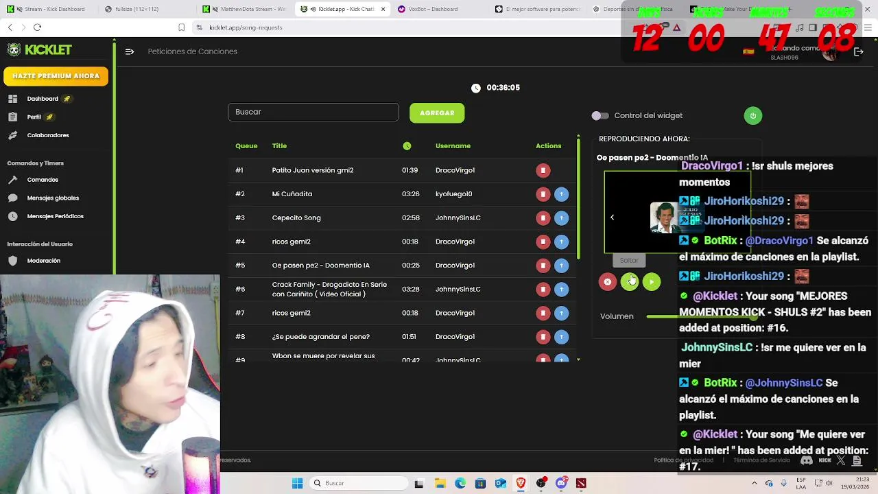
Task: Expand the system tray hidden icons chevron
Action: [x=754, y=483]
